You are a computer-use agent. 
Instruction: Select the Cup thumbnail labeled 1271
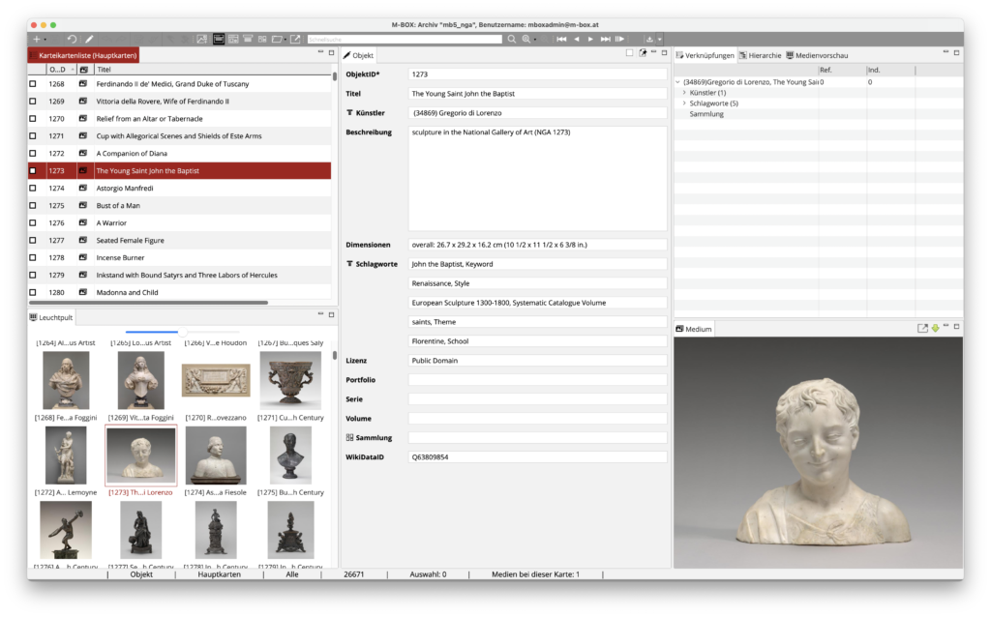(290, 379)
